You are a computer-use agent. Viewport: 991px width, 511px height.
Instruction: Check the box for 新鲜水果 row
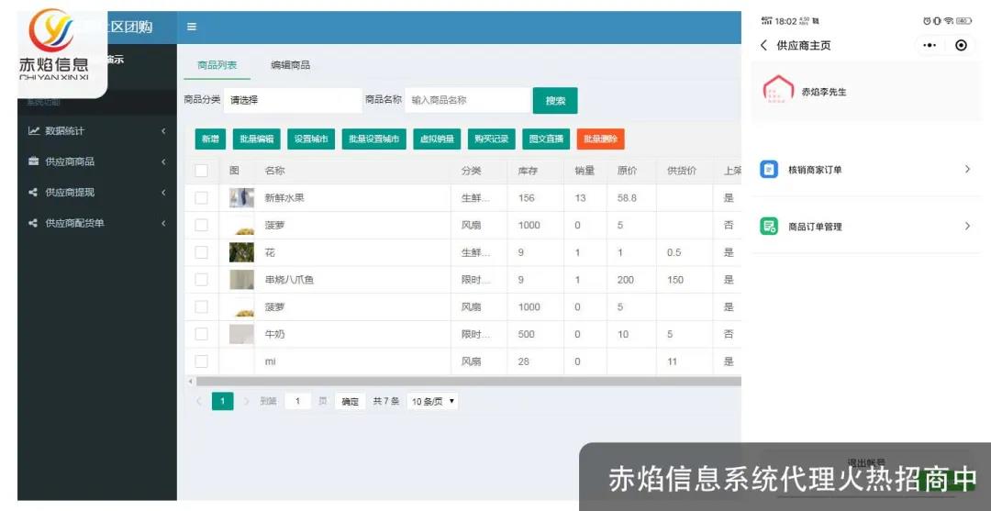point(201,198)
